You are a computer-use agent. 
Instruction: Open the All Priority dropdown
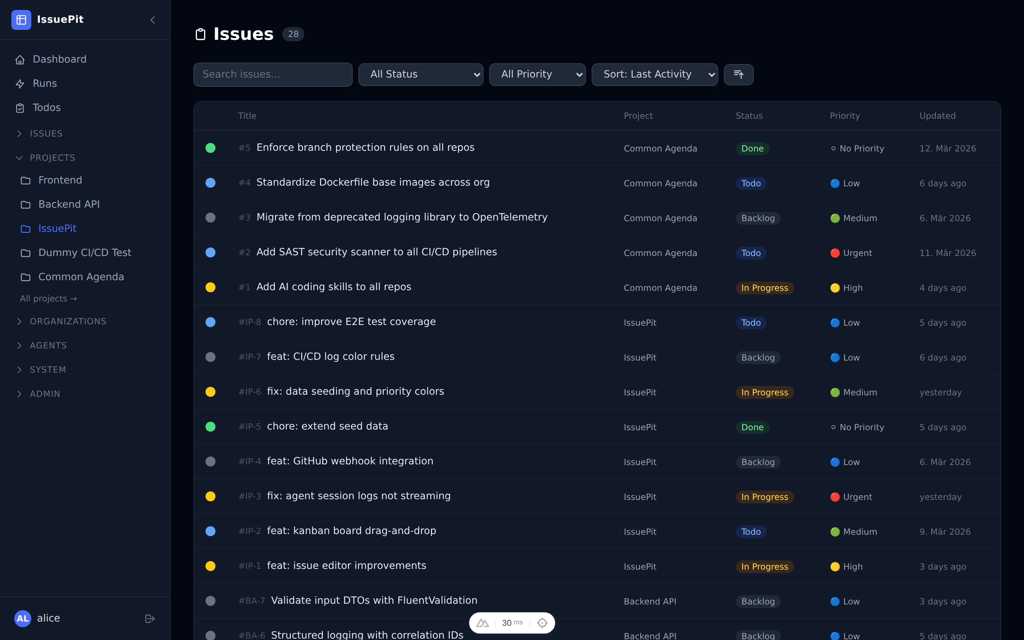tap(537, 74)
